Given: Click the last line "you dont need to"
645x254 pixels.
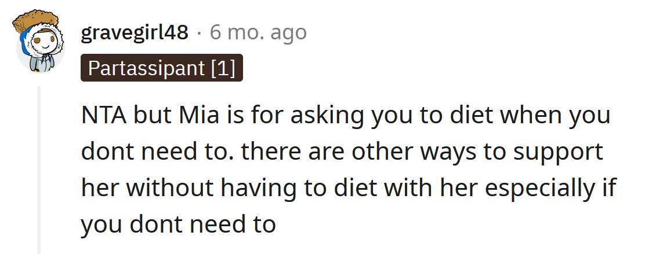Looking at the screenshot, I should click(x=178, y=224).
